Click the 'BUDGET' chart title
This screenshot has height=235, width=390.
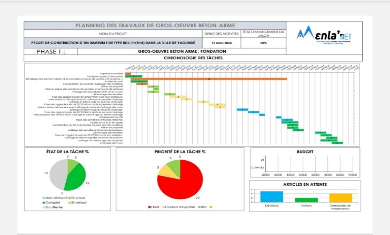[305, 152]
